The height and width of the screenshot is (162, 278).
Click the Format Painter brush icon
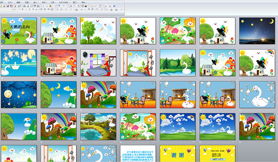point(55,6)
